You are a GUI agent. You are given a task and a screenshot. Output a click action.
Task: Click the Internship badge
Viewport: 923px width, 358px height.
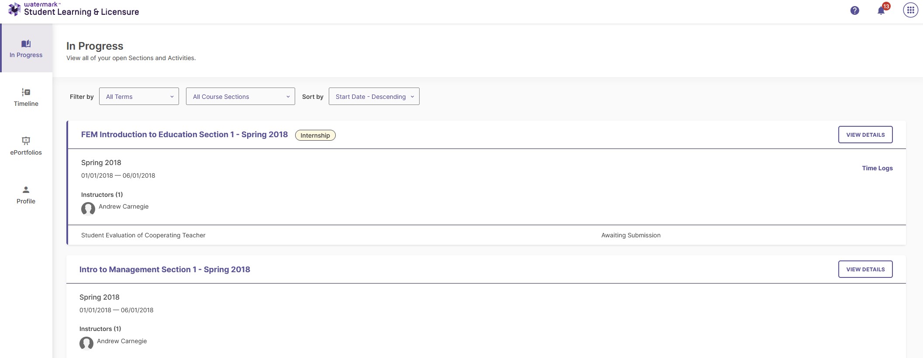tap(315, 135)
